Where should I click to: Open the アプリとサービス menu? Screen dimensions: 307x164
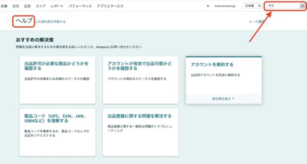(x=110, y=6)
